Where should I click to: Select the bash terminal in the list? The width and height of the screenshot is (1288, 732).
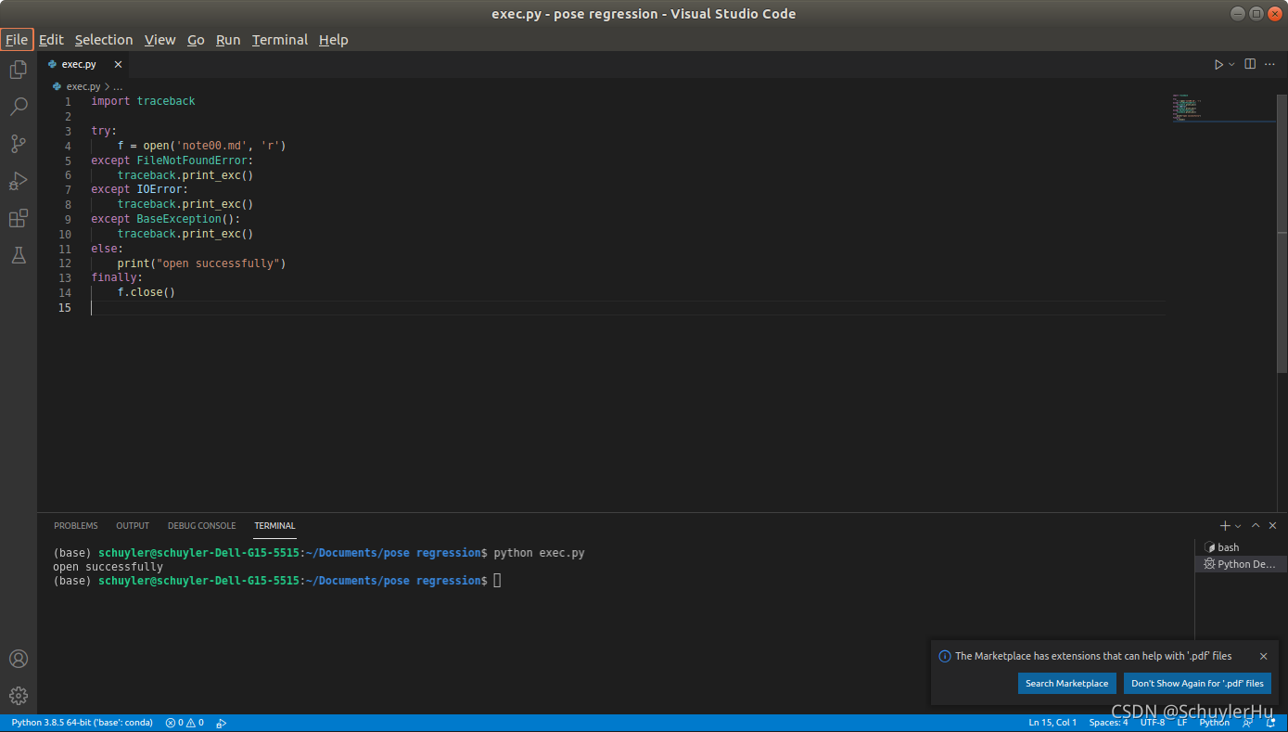click(1241, 547)
